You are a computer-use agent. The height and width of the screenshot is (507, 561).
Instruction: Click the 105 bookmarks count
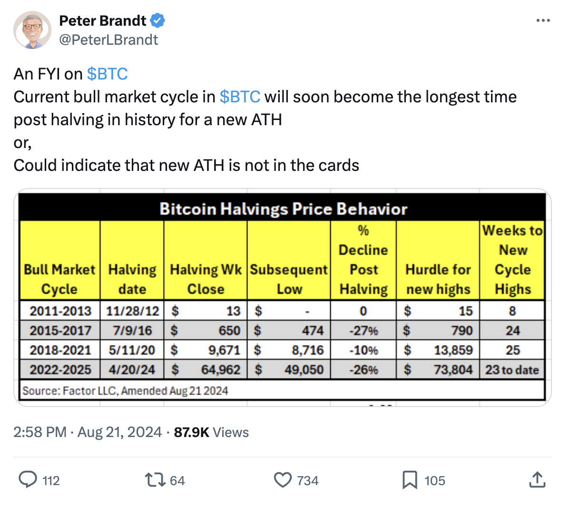(434, 481)
